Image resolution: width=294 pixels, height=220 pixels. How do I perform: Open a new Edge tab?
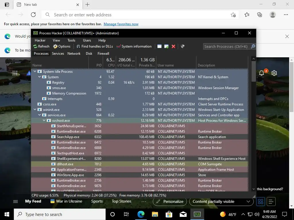click(x=87, y=5)
